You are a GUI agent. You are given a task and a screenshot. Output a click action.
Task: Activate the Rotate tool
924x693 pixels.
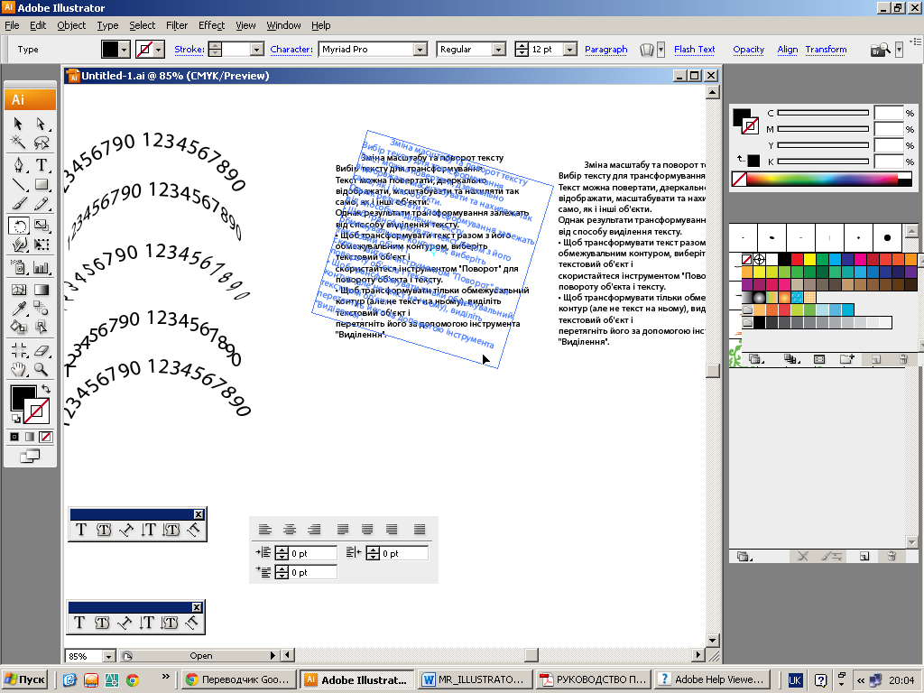[x=18, y=225]
